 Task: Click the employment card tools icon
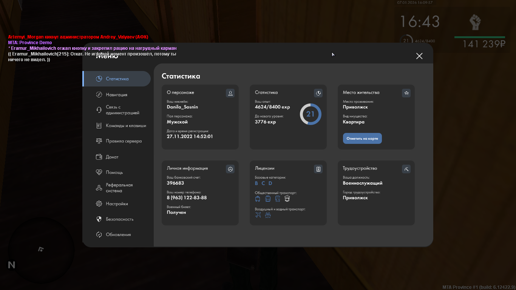406,169
